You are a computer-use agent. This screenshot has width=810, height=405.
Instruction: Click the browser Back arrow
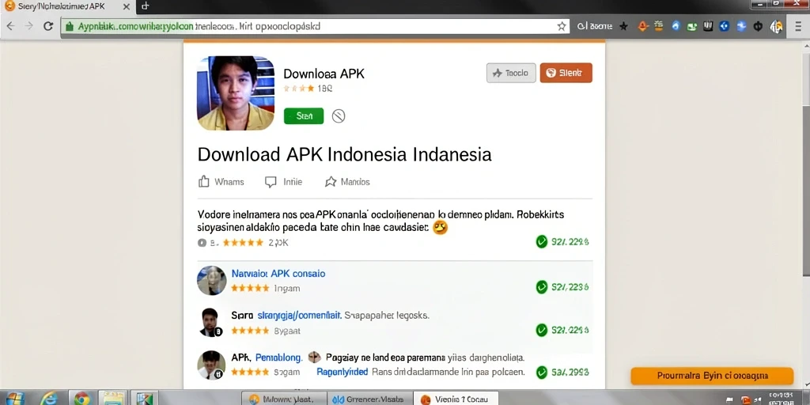click(10, 26)
